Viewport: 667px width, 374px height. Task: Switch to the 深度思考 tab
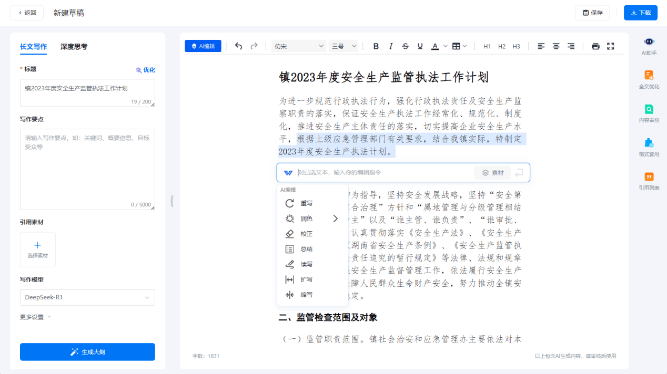click(74, 47)
